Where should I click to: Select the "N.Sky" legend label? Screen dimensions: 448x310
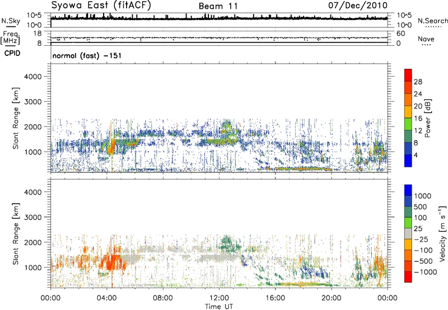pyautogui.click(x=11, y=21)
